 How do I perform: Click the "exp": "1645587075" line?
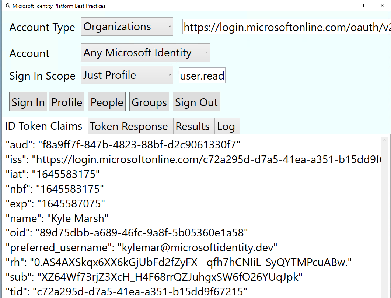click(x=55, y=203)
